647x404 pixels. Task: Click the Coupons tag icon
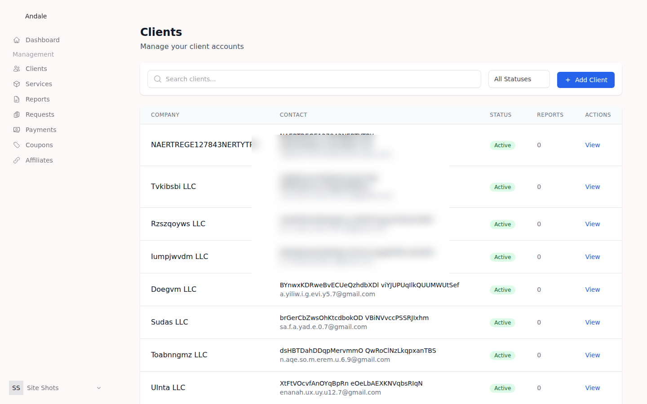[x=17, y=145]
